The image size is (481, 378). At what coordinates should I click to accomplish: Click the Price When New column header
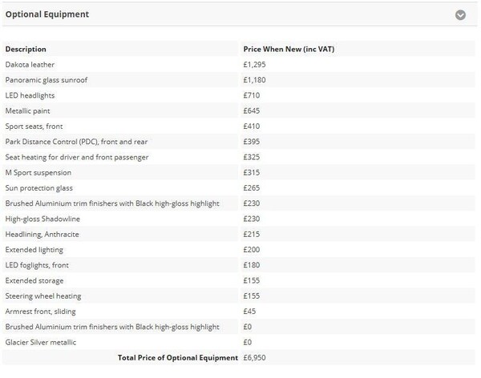[288, 49]
